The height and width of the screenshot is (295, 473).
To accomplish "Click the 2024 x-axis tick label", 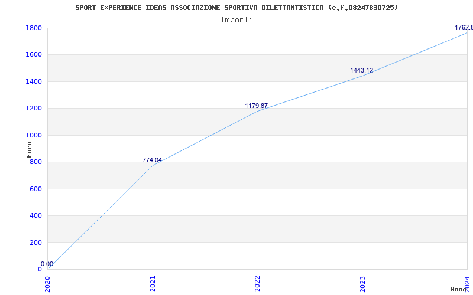I will [x=467, y=284].
